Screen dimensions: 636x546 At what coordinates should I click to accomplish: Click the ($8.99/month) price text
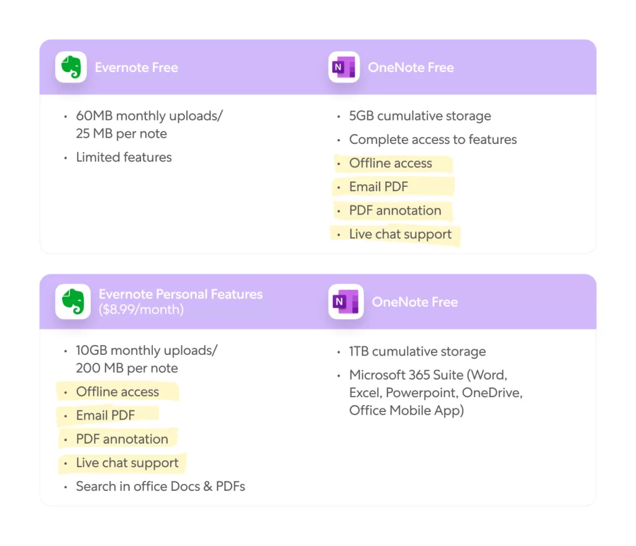point(141,309)
